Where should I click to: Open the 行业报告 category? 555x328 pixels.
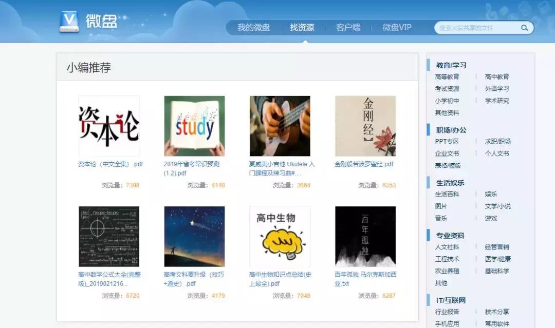(x=447, y=311)
